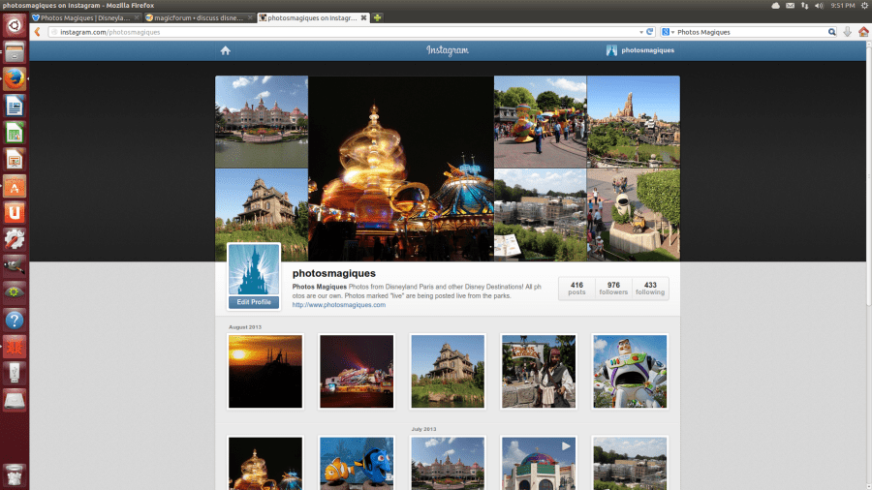Switch to Photos Magiques Disneyland tab

click(85, 17)
